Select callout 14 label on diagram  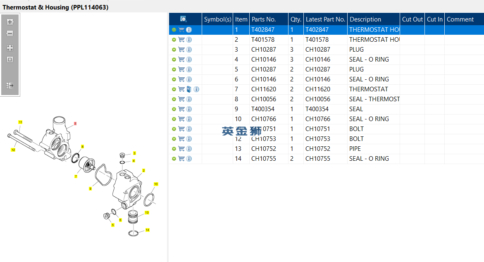[147, 230]
